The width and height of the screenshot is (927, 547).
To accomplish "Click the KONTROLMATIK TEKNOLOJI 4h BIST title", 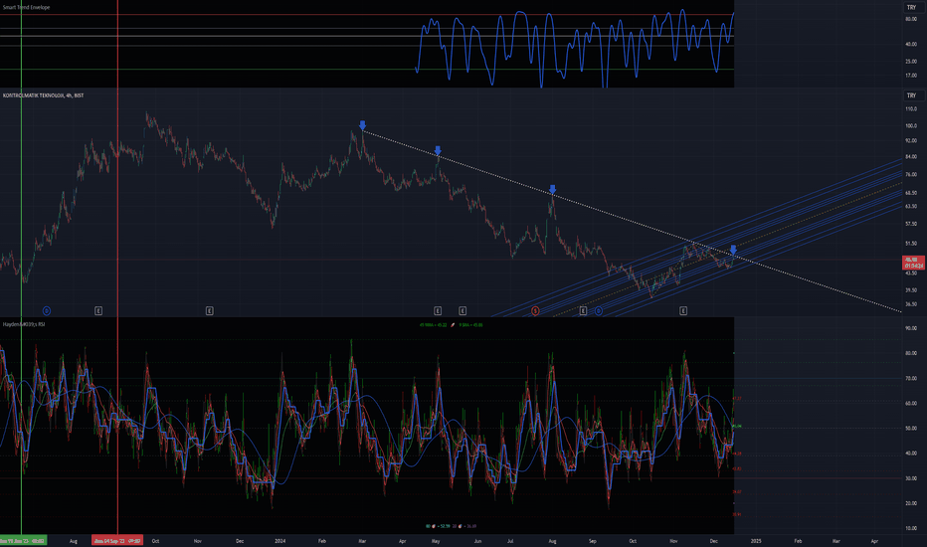I will point(43,95).
